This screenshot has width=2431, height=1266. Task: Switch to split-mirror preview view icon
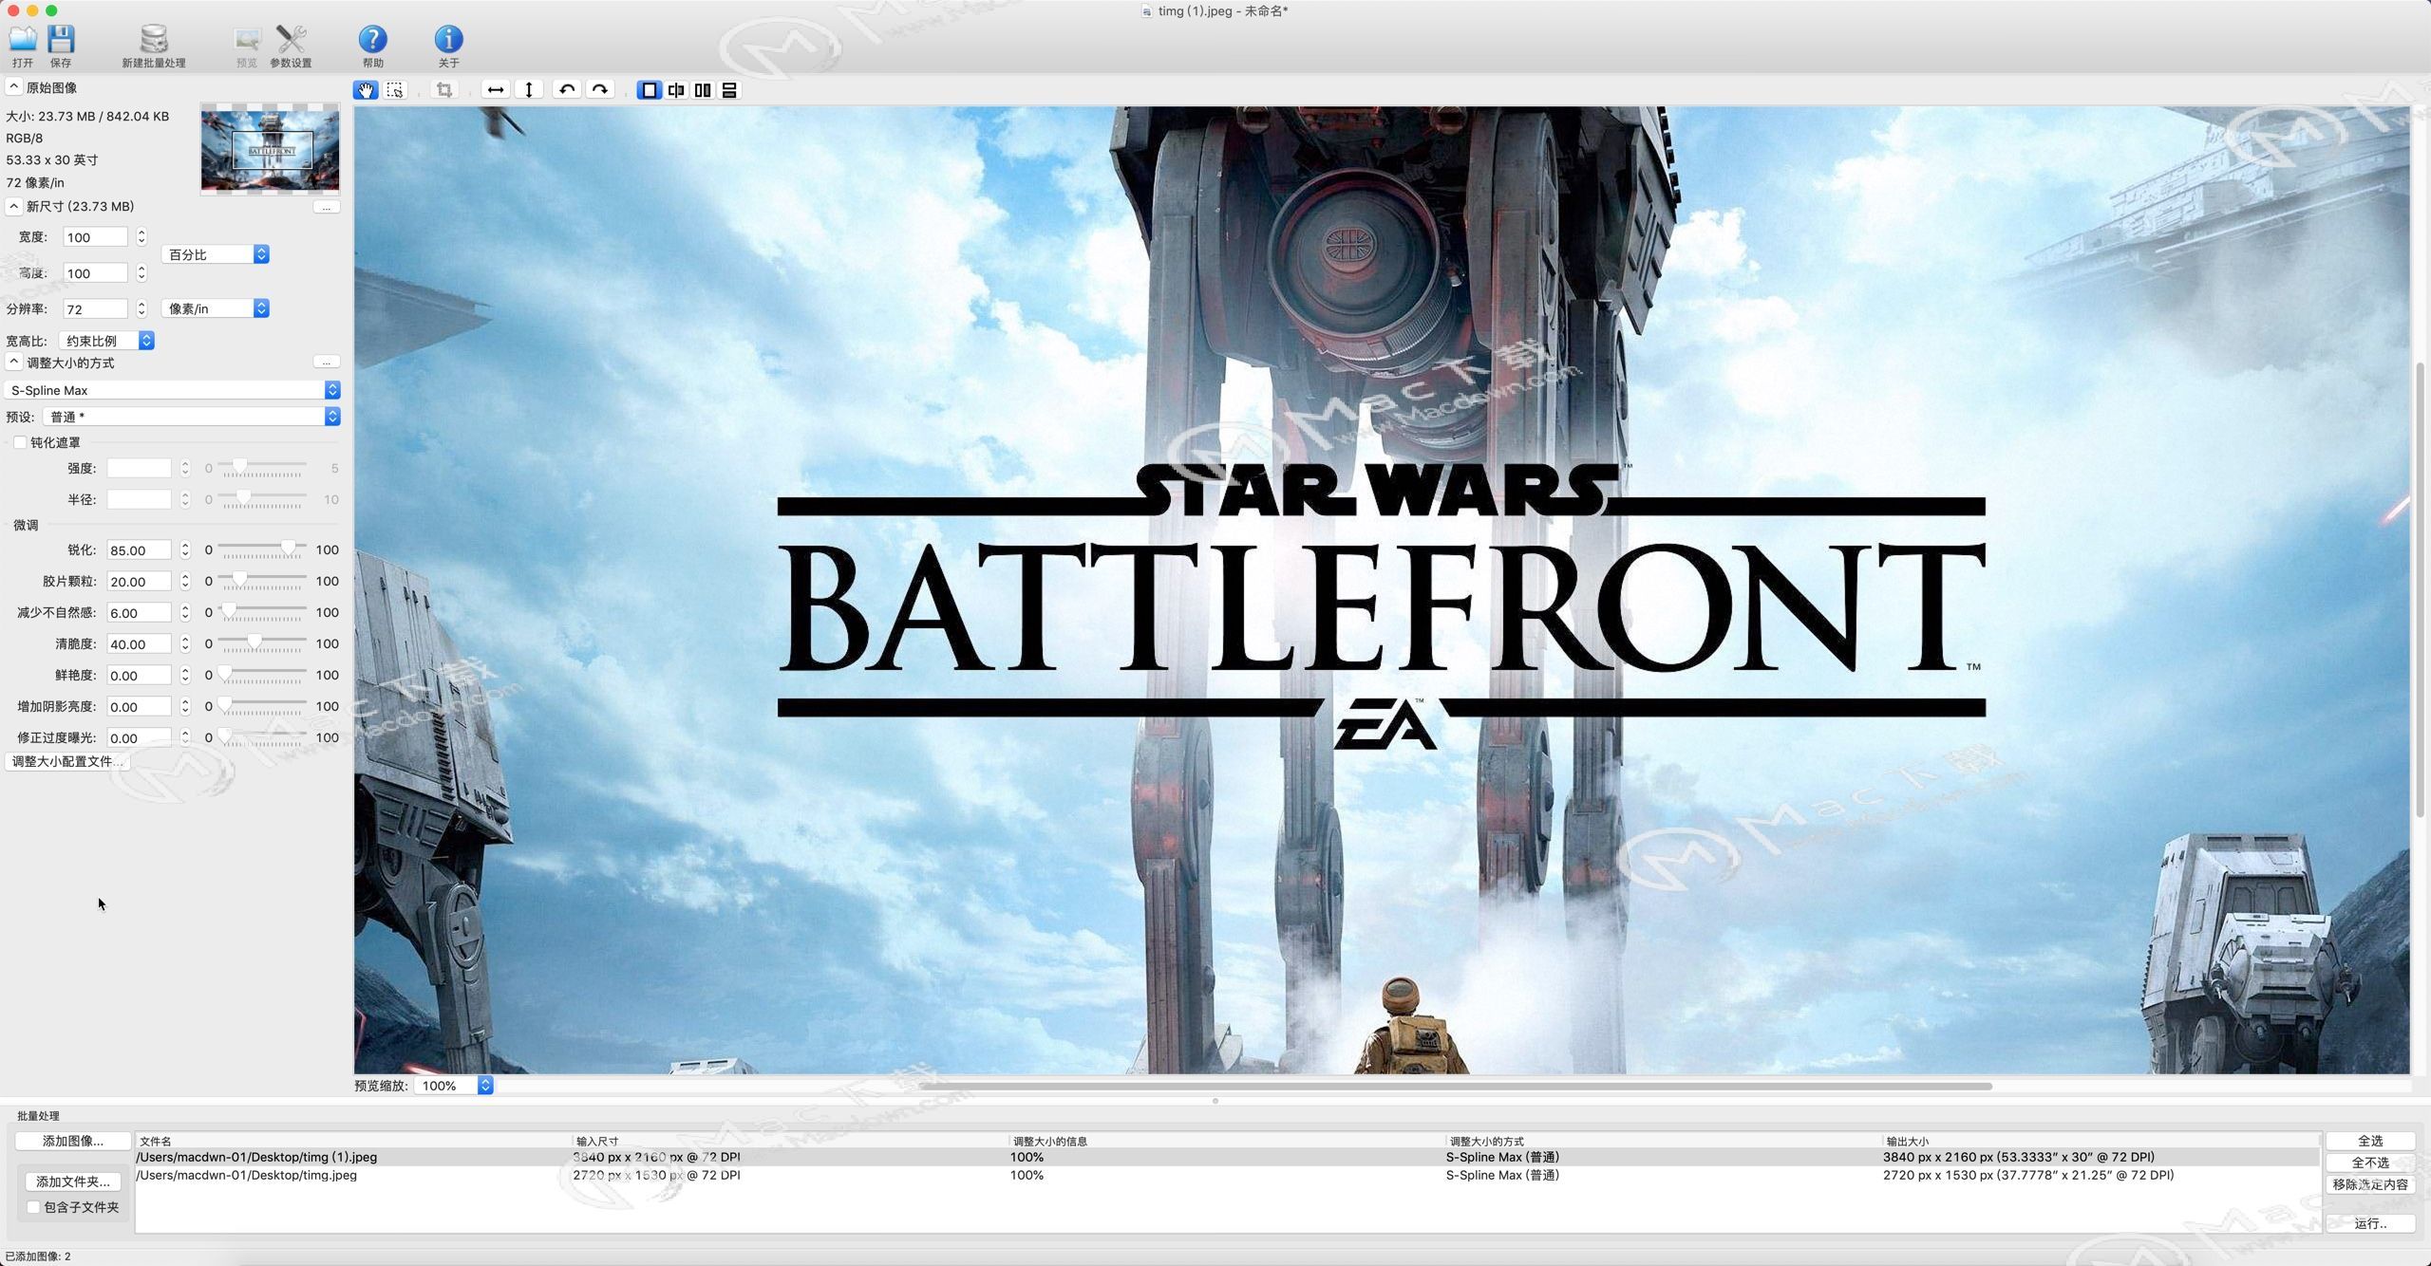point(676,90)
